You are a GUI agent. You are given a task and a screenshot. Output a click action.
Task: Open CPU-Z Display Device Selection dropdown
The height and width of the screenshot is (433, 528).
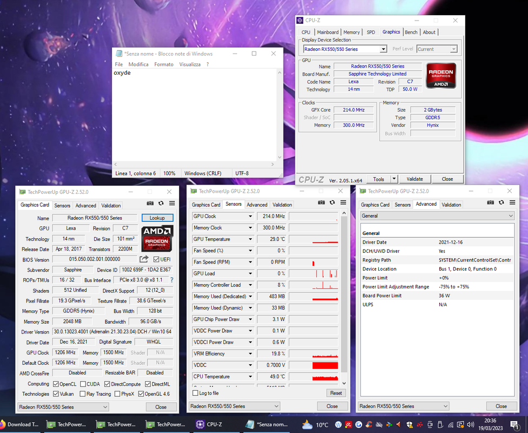coord(383,49)
